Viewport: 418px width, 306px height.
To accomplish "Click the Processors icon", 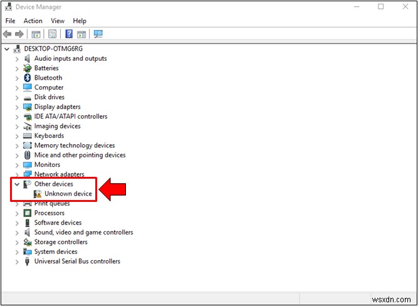I will (27, 213).
